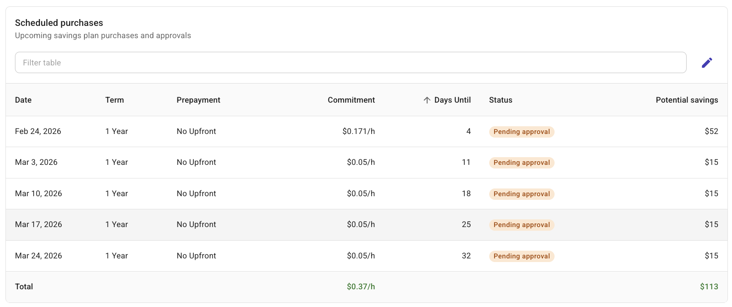This screenshot has width=732, height=307.
Task: Click Pending approval badge for Mar 24
Action: point(521,256)
